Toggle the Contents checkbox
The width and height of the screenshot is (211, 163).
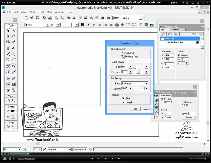pos(182,102)
